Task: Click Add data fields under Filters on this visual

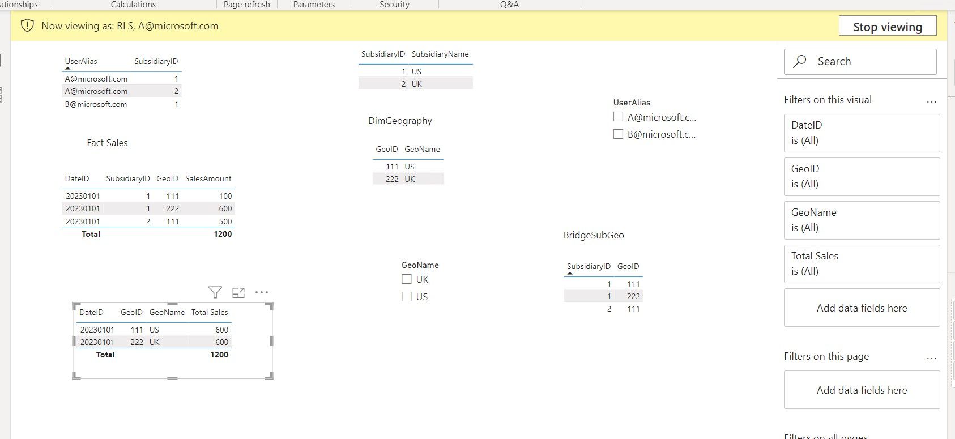Action: click(862, 308)
